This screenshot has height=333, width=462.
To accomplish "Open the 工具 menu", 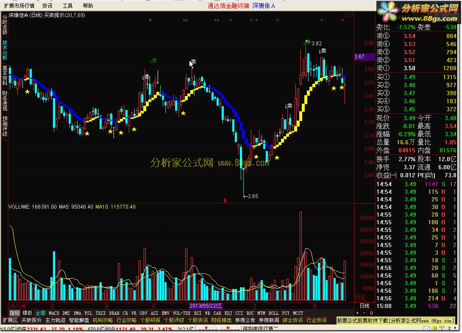I will click(x=67, y=6).
